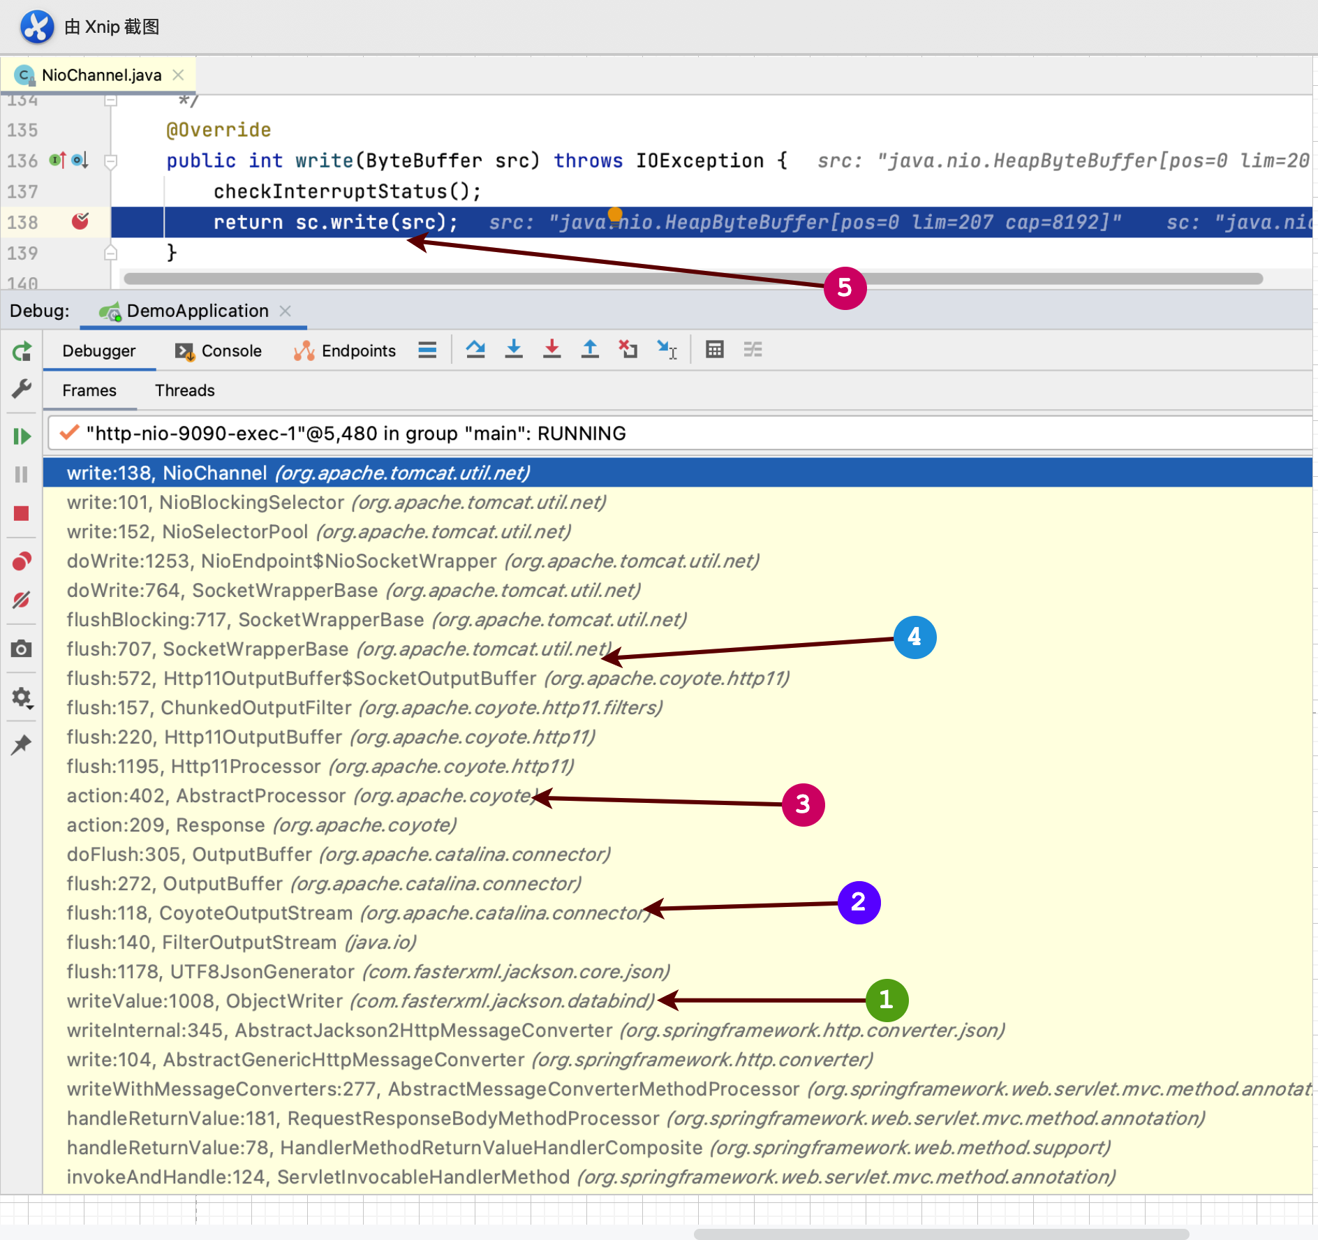The height and width of the screenshot is (1240, 1318).
Task: Click the bottom horizontal scrollbar
Action: [x=941, y=1234]
